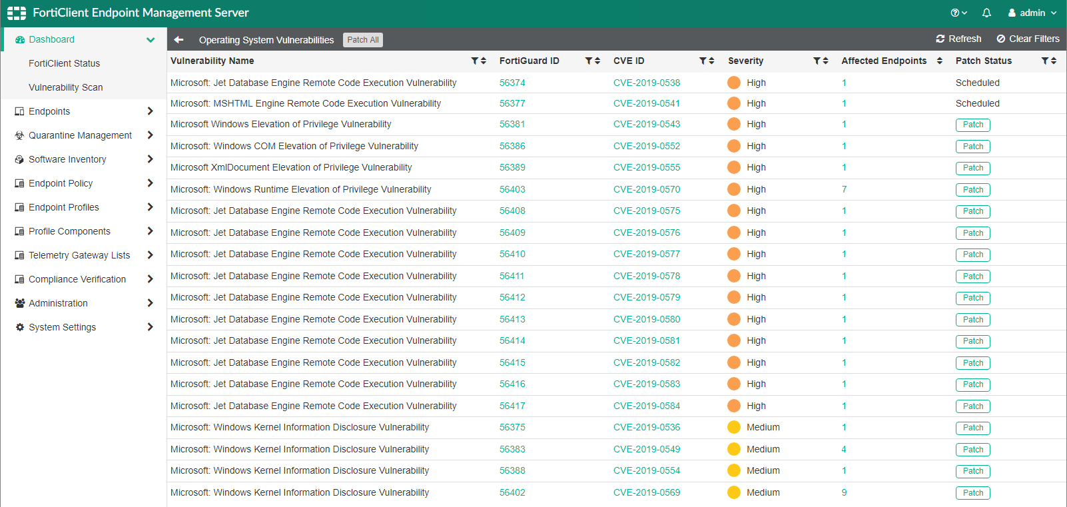Image resolution: width=1067 pixels, height=507 pixels.
Task: Click the filter icon on Patch Status column
Action: [x=1045, y=61]
